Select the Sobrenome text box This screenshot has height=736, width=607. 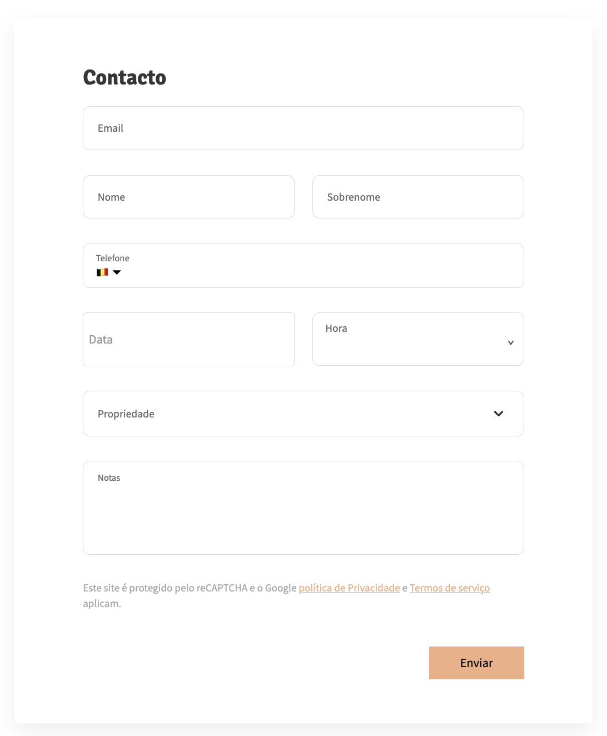(417, 197)
